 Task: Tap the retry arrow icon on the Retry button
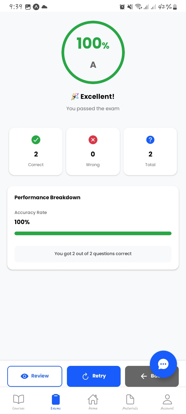(x=85, y=376)
